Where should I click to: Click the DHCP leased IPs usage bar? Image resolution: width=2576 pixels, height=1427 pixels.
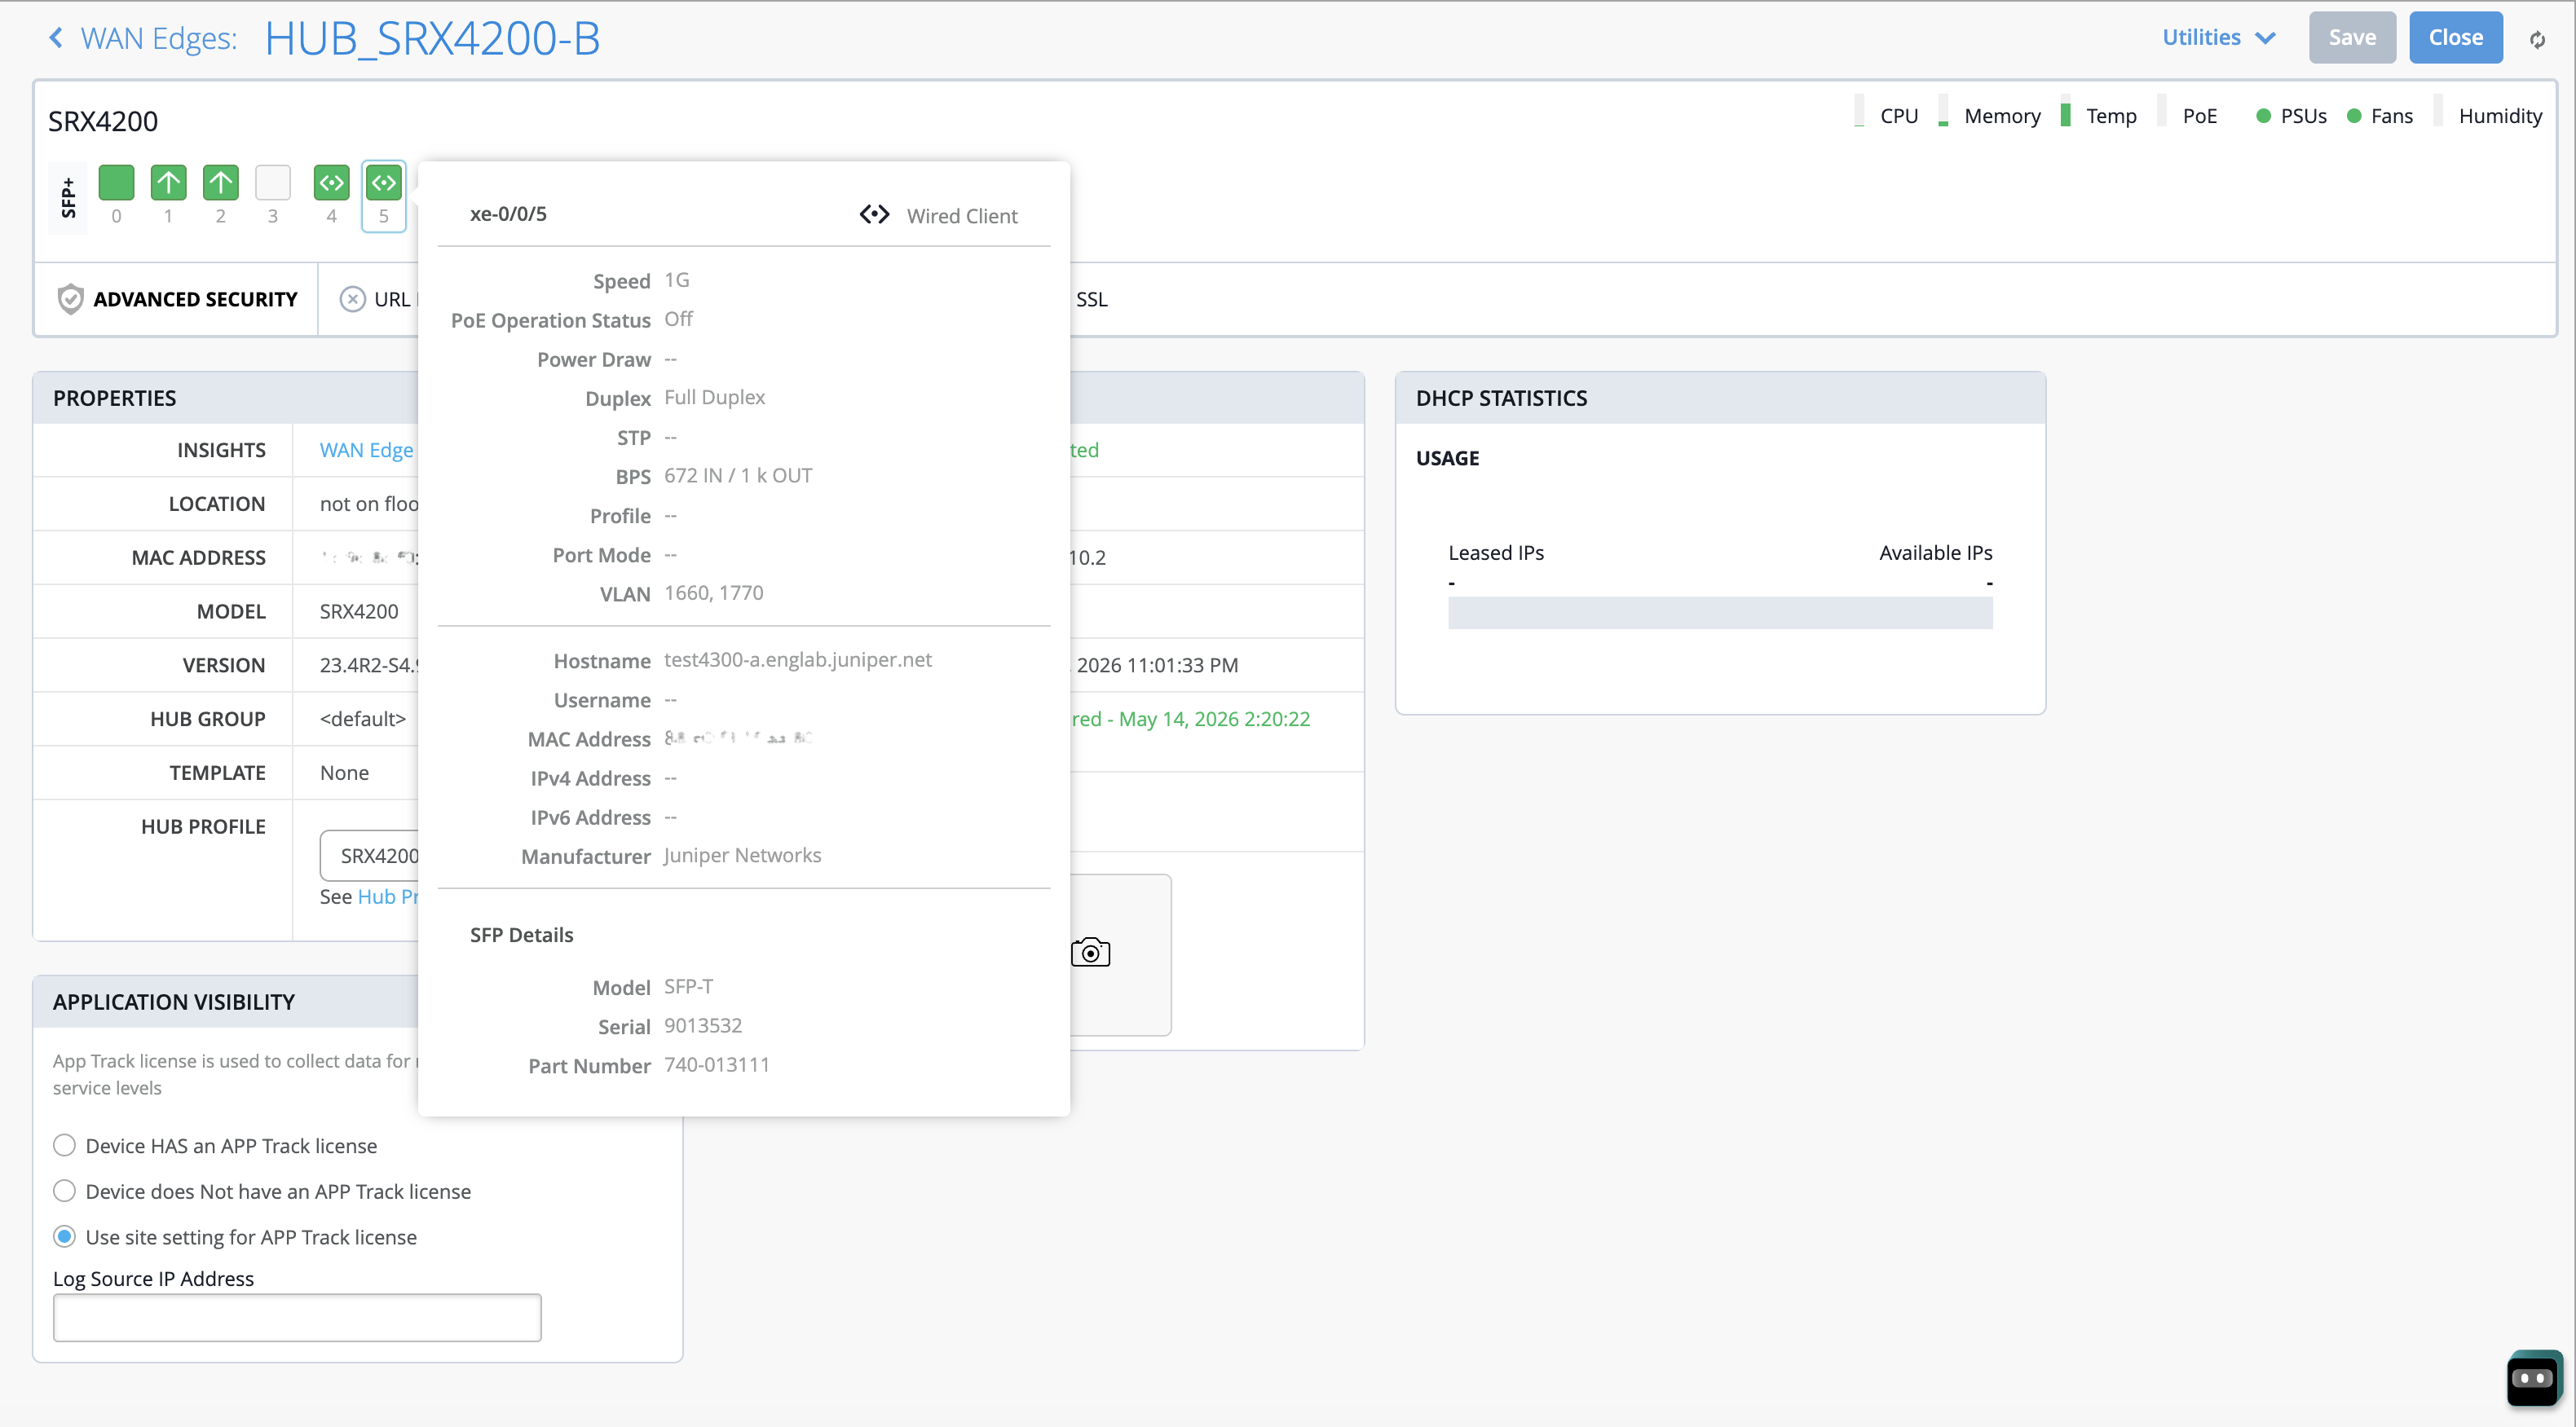[1720, 613]
